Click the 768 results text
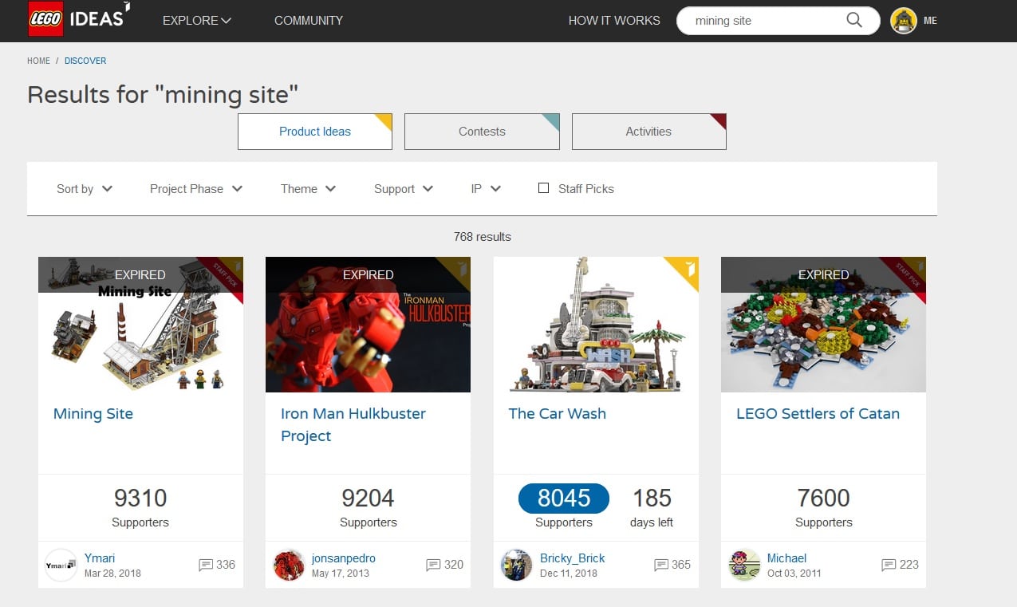The image size is (1017, 607). coord(483,237)
